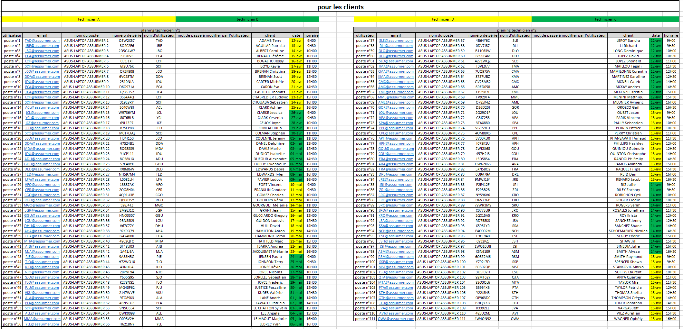Image resolution: width=683 pixels, height=329 pixels.
Task: Select the serial number 'O3W2X57' cell
Action: point(127,41)
